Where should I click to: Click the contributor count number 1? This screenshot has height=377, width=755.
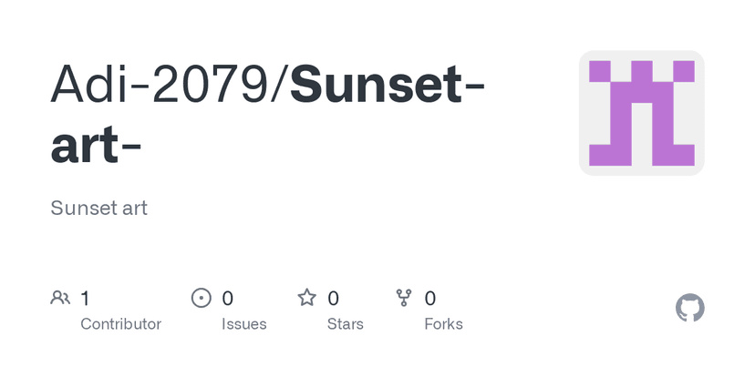85,298
